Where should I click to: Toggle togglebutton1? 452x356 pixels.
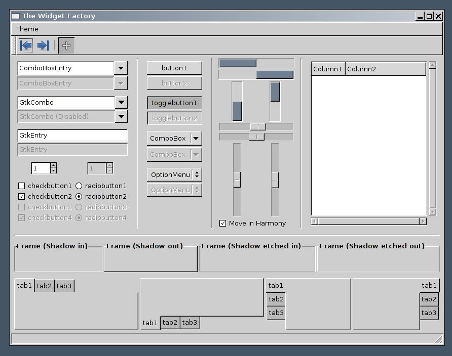point(174,103)
